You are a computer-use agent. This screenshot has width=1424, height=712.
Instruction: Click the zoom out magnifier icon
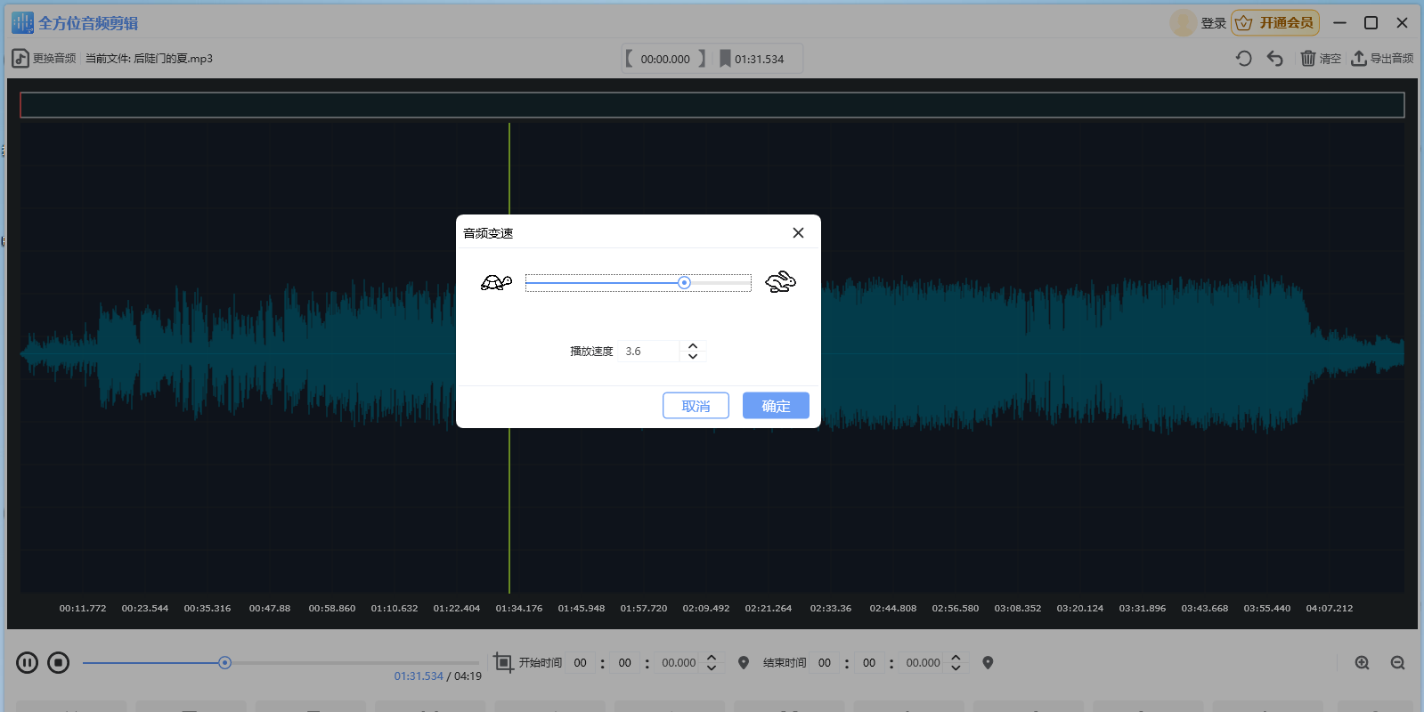(1397, 663)
